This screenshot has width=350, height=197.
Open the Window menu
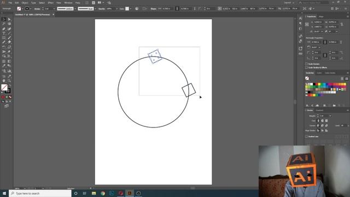(68, 3)
